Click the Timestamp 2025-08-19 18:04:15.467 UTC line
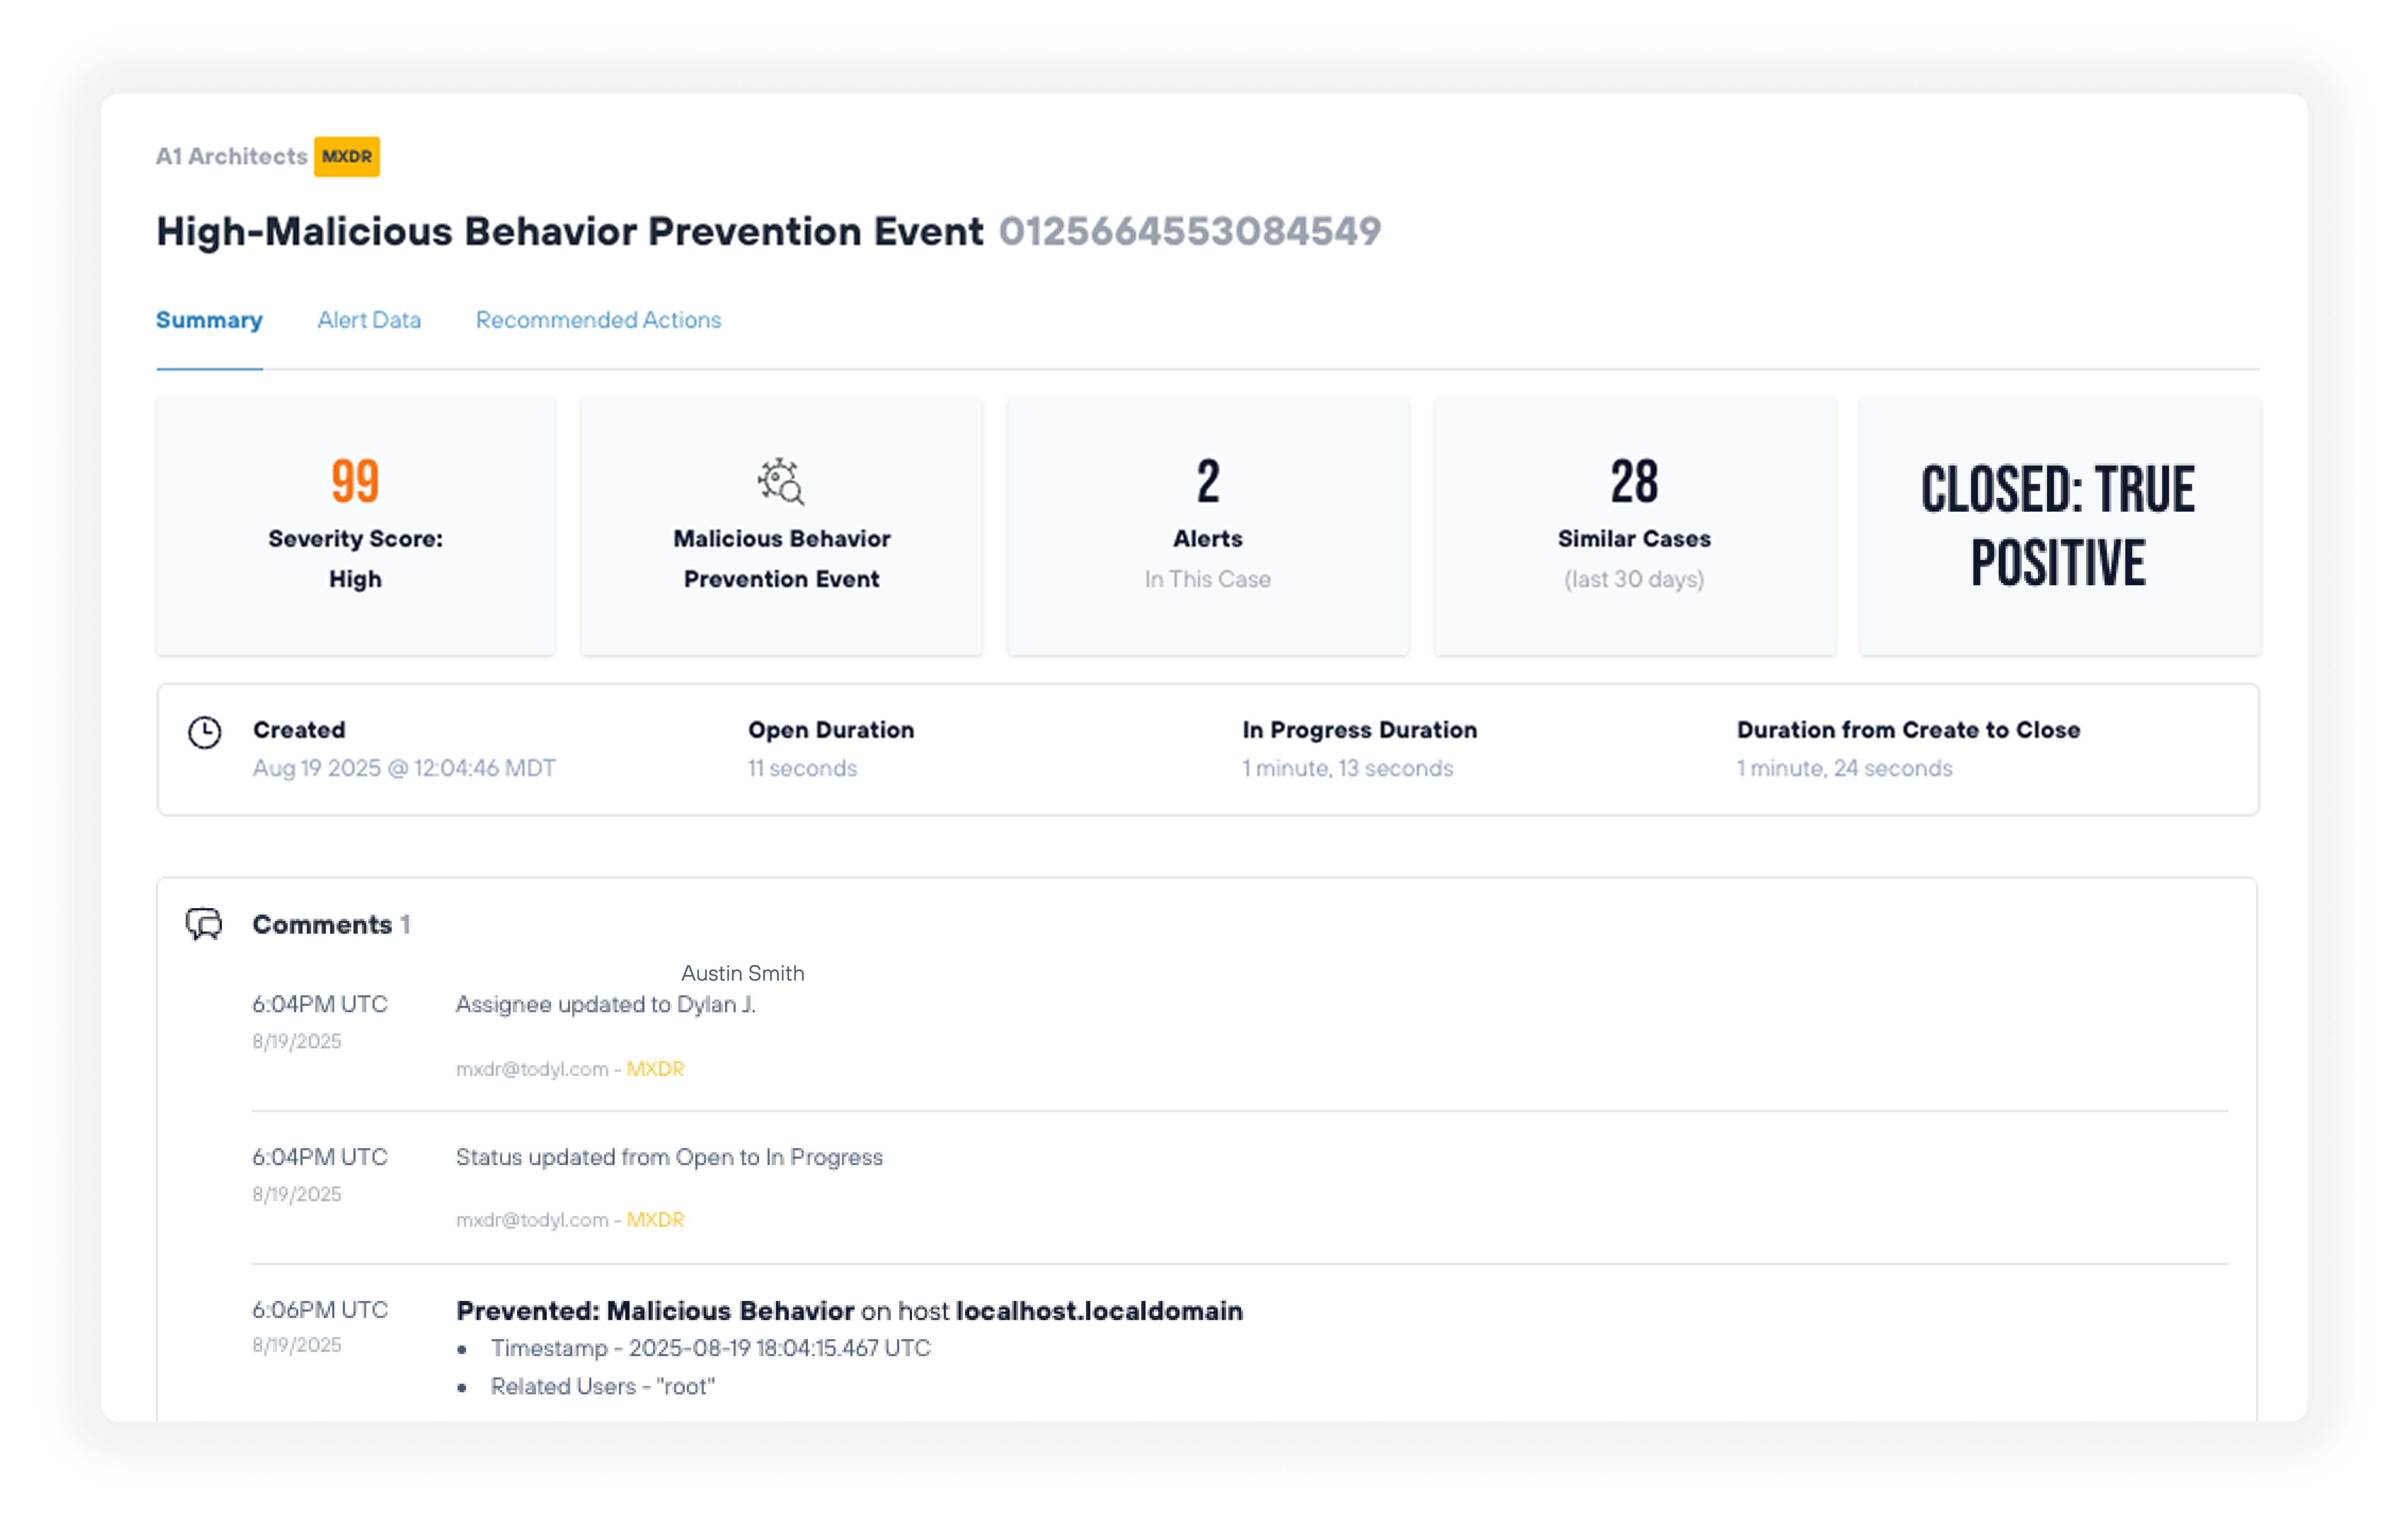The image size is (2408, 1515). pyautogui.click(x=710, y=1348)
